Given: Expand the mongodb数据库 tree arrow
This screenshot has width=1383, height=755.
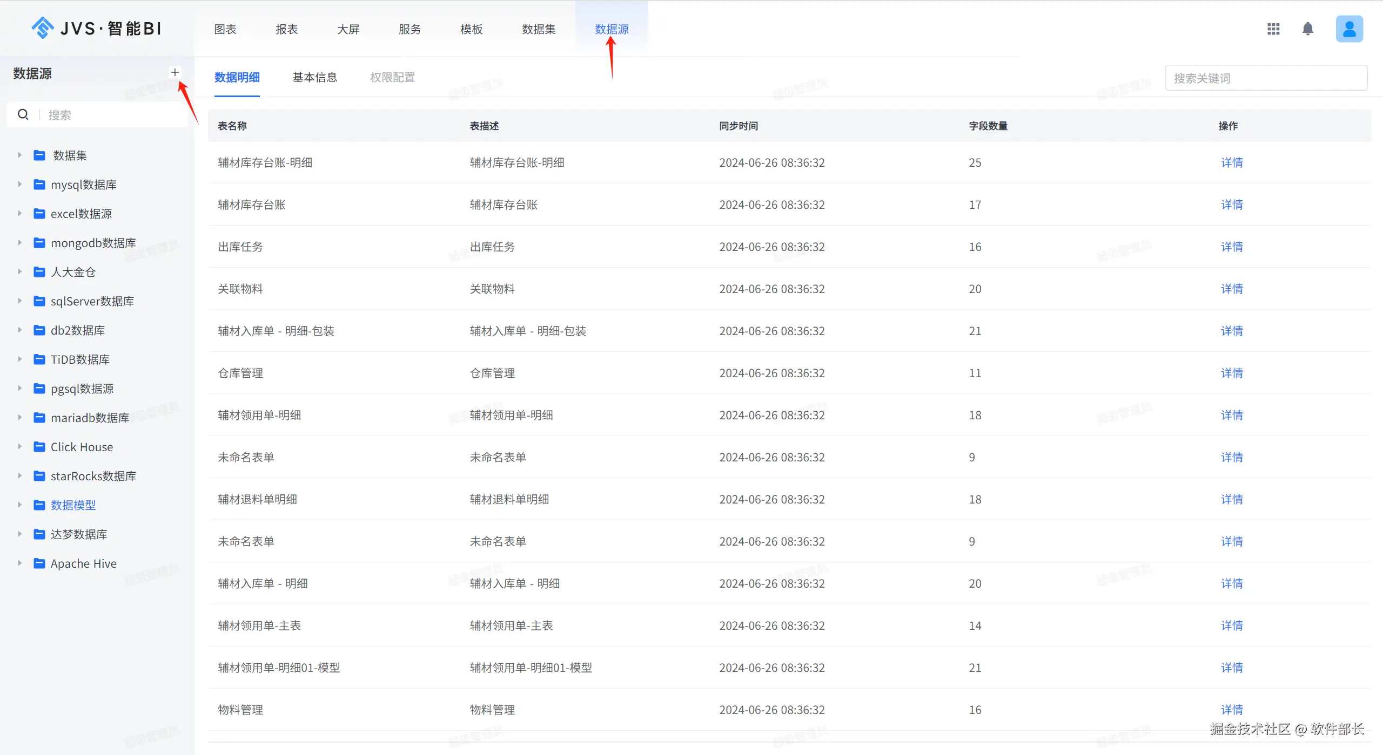Looking at the screenshot, I should click(x=20, y=243).
